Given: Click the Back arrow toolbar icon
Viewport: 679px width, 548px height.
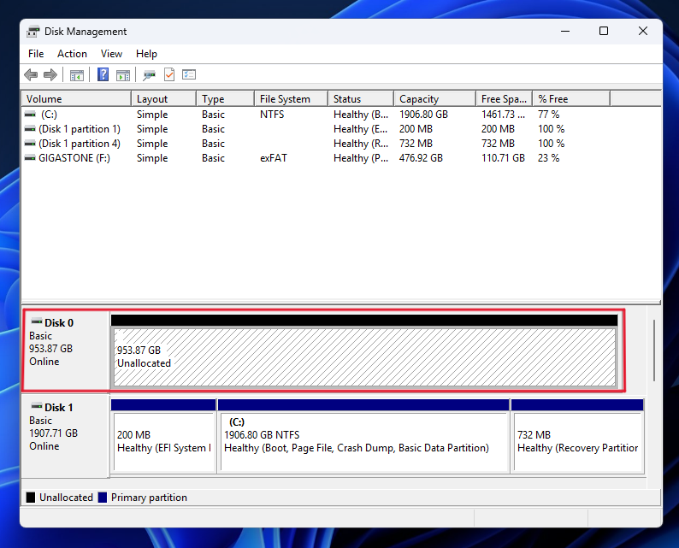Looking at the screenshot, I should pos(31,75).
